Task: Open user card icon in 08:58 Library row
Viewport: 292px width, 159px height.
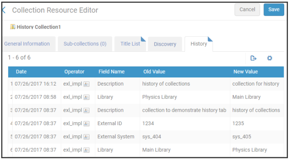Action: click(87, 97)
